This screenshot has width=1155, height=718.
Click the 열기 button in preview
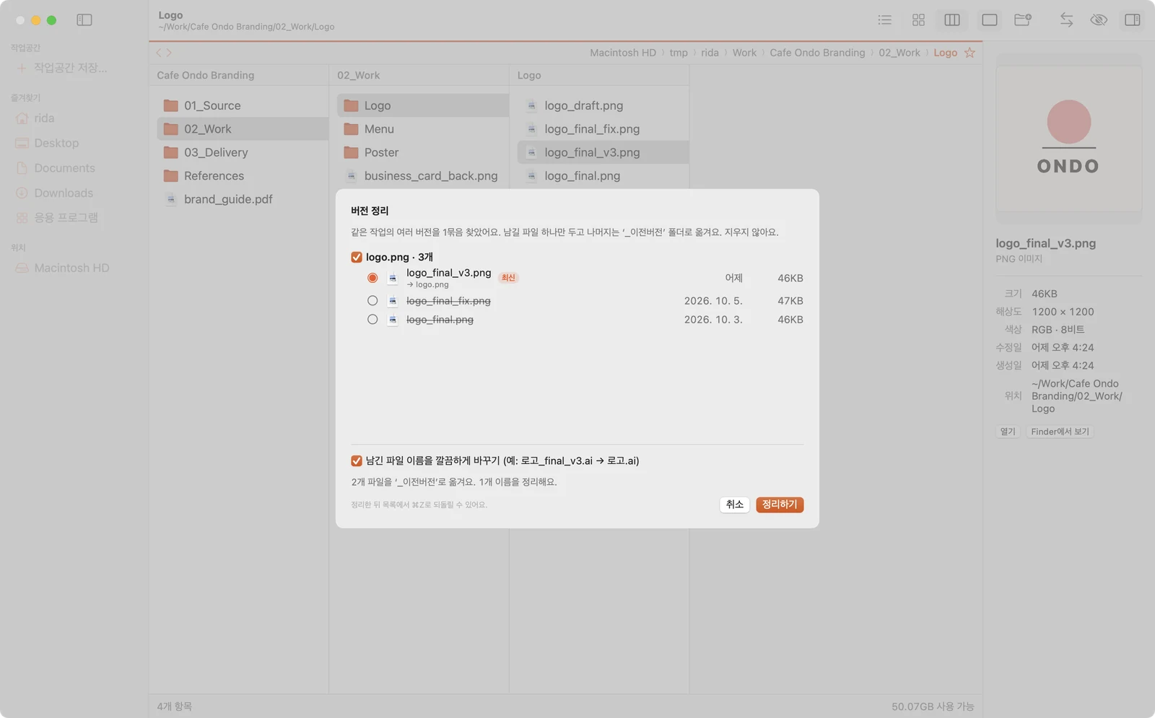(x=1008, y=432)
